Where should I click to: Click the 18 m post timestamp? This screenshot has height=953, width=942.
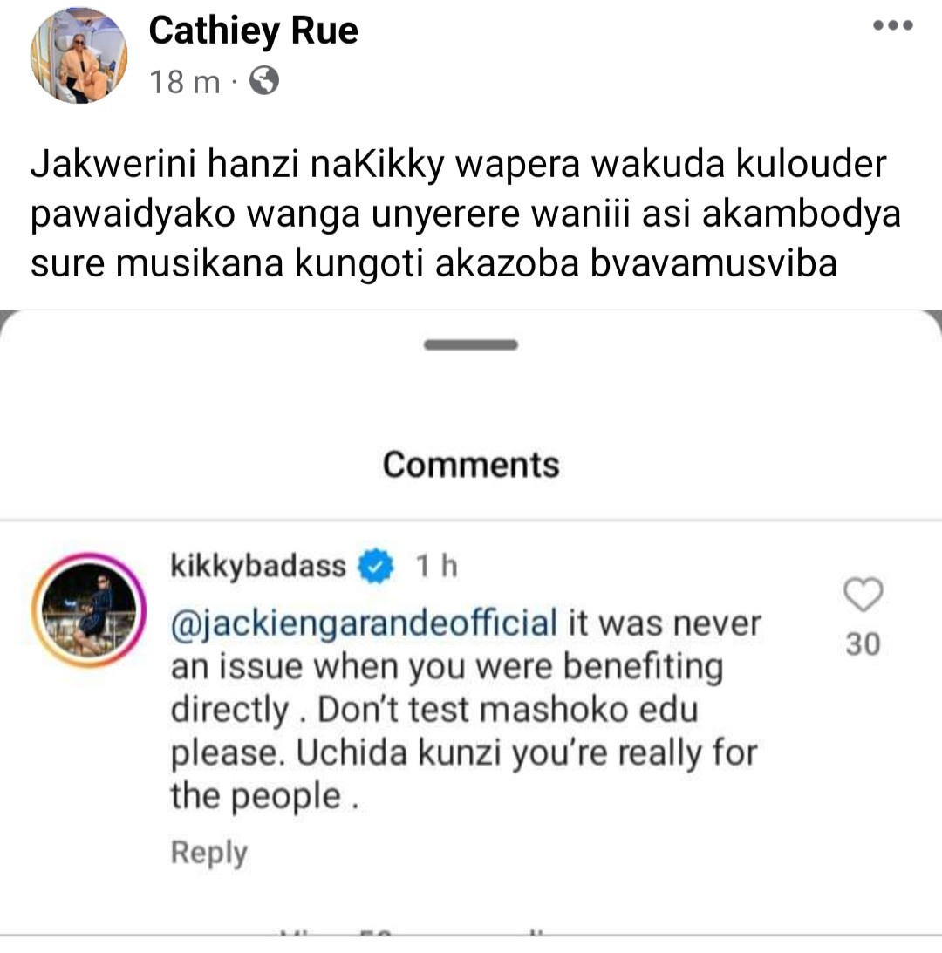point(184,82)
